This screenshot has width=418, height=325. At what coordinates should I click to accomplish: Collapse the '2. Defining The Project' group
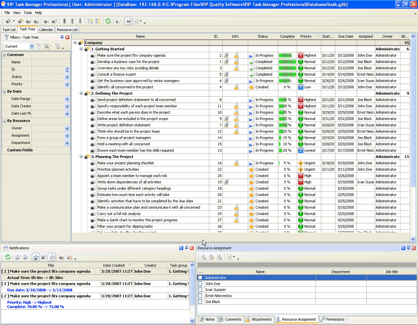point(81,93)
